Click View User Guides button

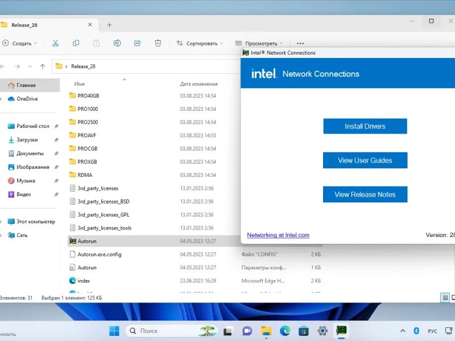pos(365,160)
